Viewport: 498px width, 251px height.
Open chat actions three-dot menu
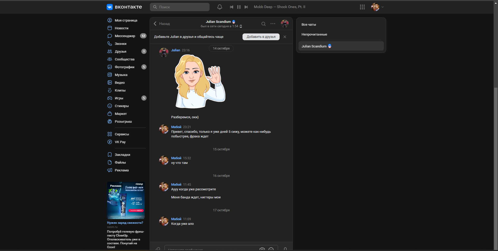273,24
